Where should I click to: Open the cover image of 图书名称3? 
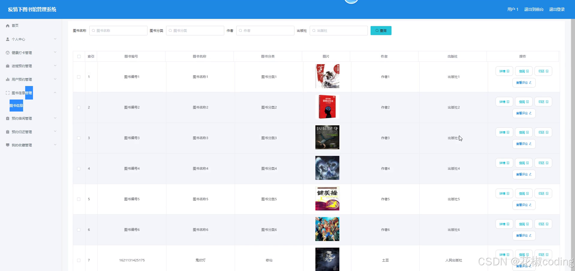point(327,137)
